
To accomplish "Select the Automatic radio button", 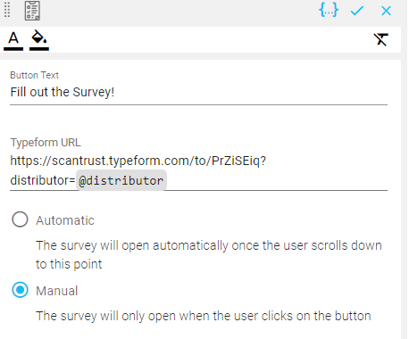I will click(x=20, y=219).
